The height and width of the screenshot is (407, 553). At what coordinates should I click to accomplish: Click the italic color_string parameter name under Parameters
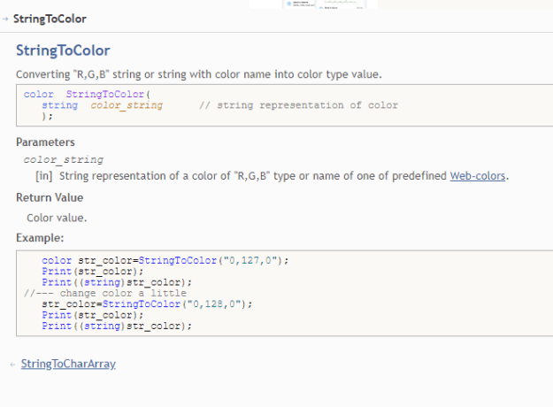[64, 159]
